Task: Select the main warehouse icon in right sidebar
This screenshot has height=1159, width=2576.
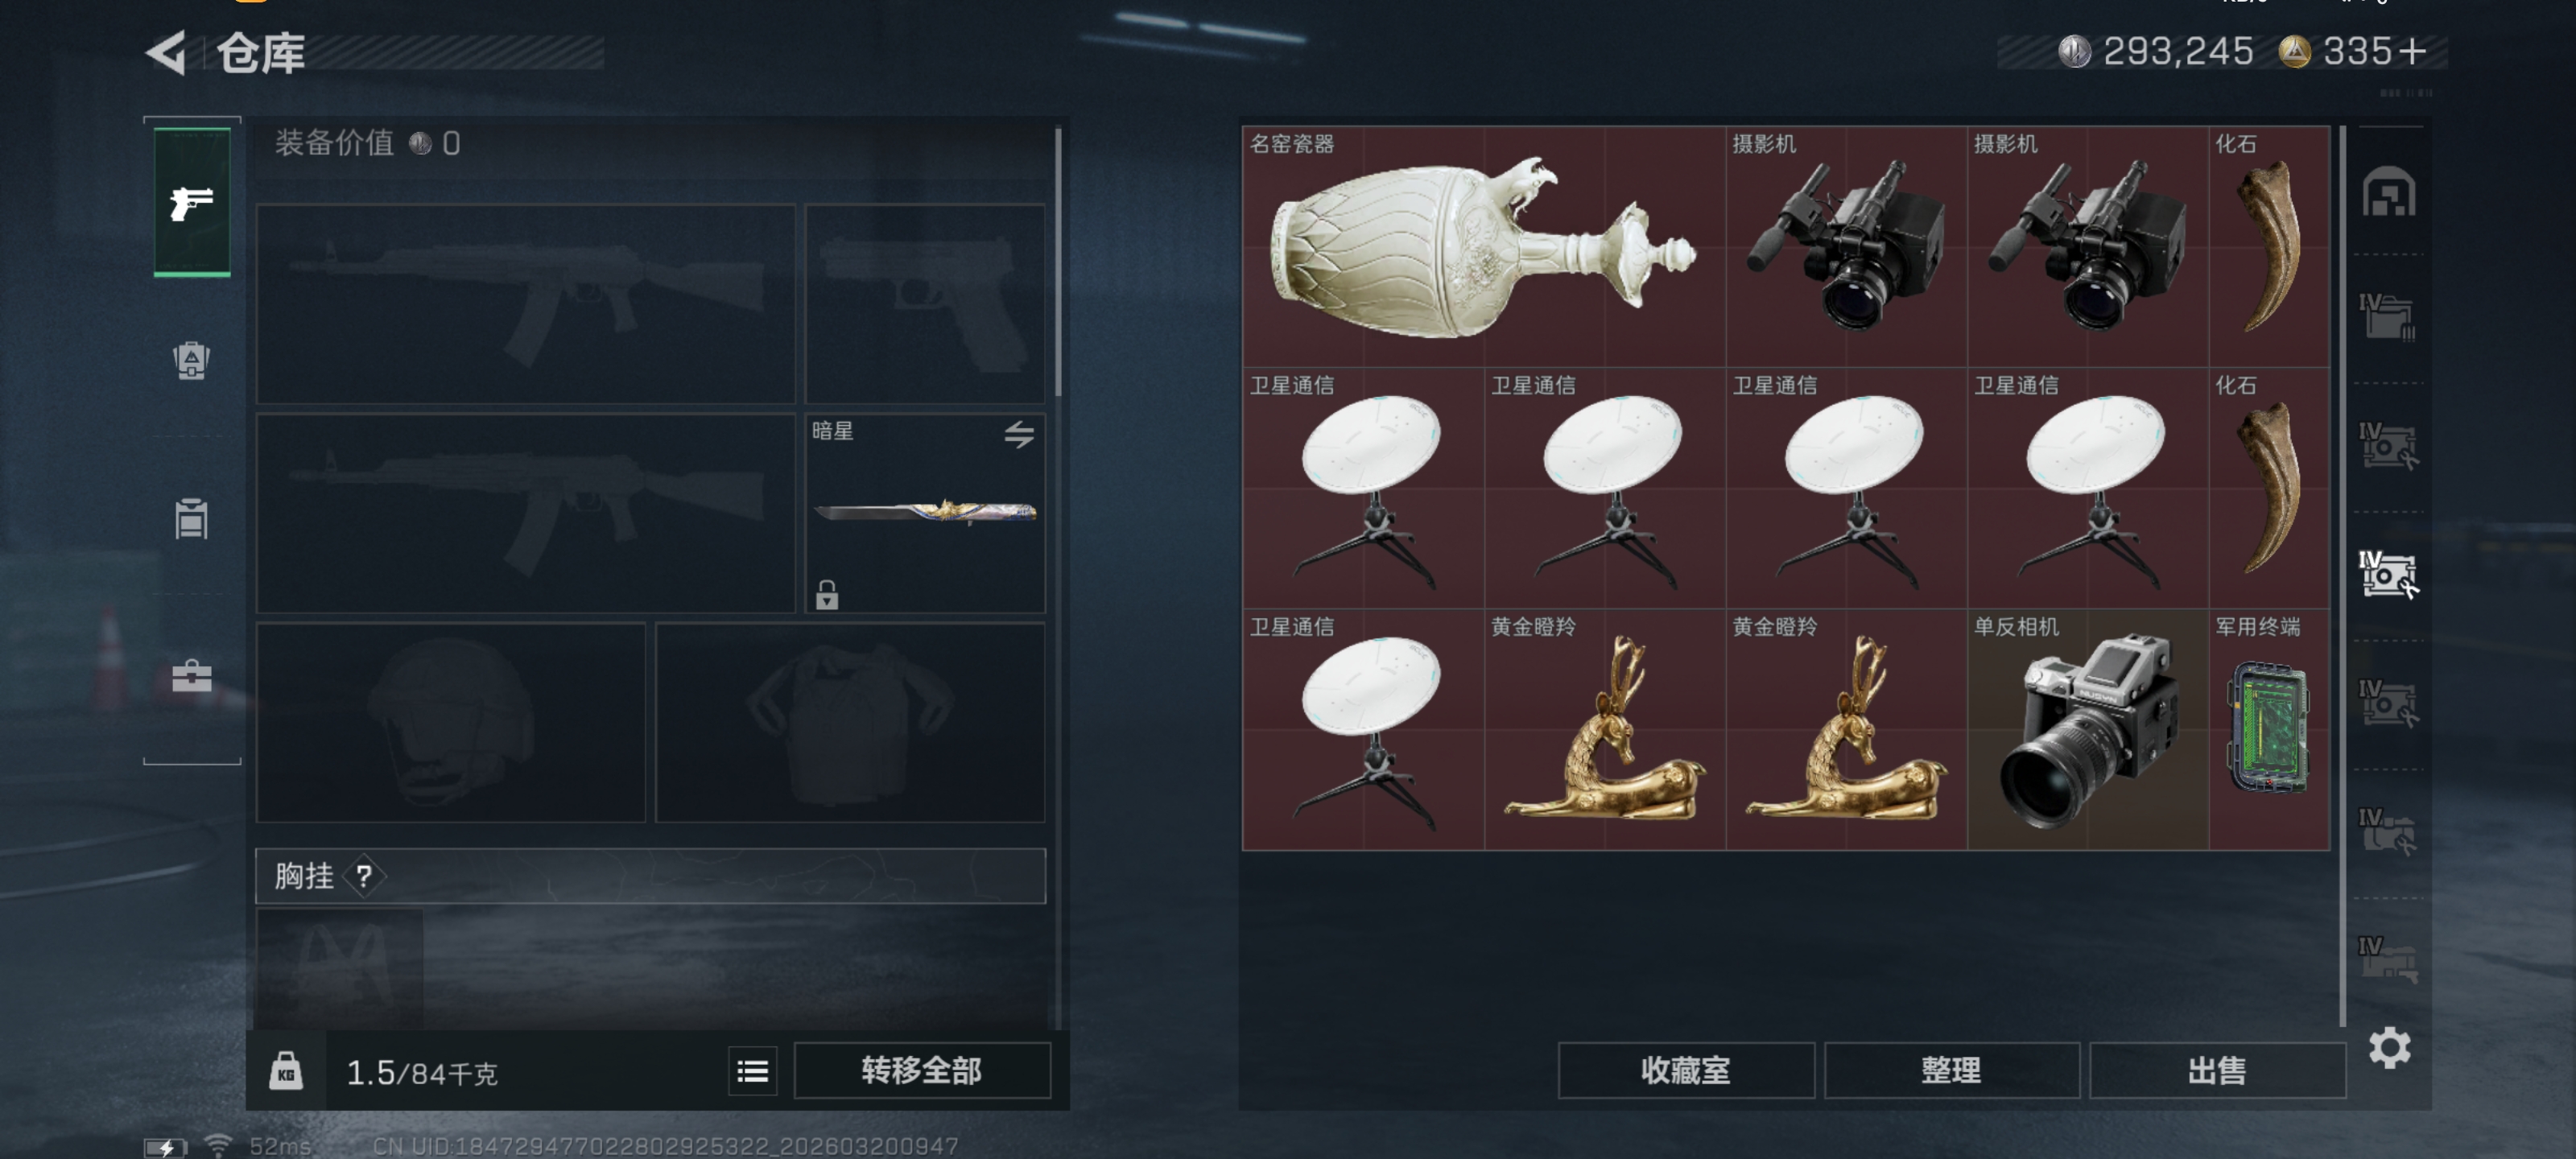Action: tap(2388, 192)
